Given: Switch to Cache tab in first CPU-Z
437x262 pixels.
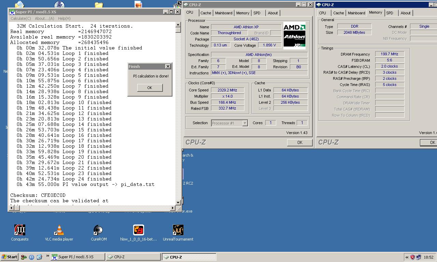Looking at the screenshot, I should coord(206,13).
